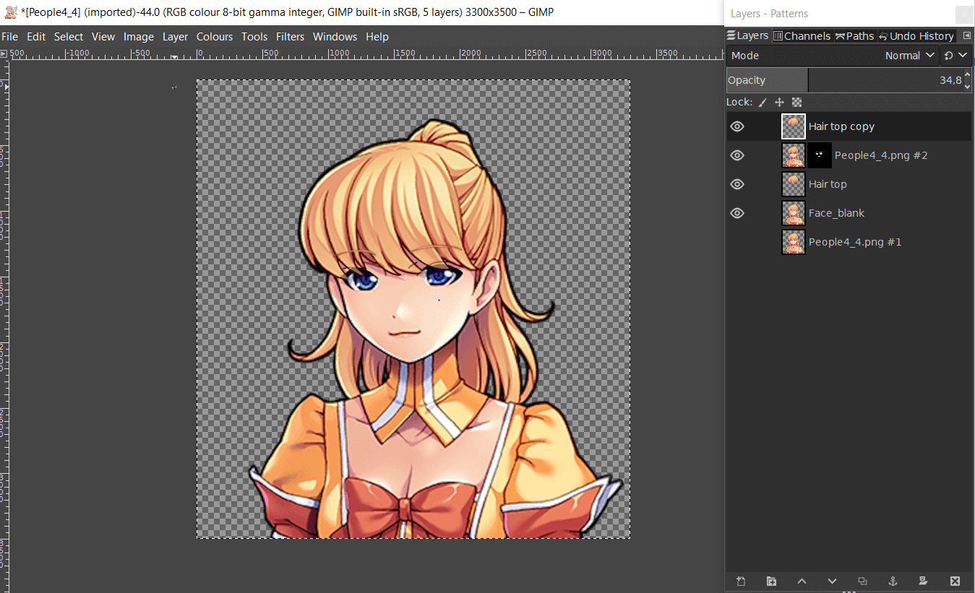Create a new layer group
The image size is (975, 593).
click(x=771, y=581)
